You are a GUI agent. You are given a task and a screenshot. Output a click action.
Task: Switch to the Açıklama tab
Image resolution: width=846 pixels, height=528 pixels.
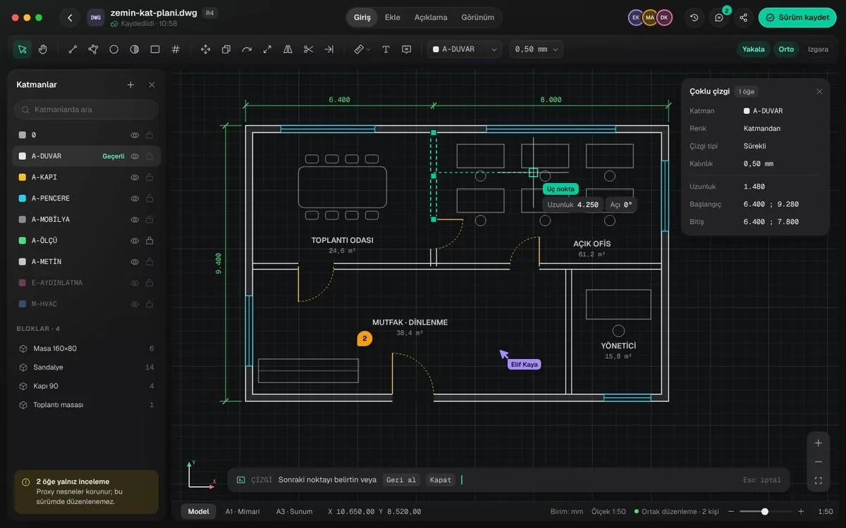click(431, 18)
